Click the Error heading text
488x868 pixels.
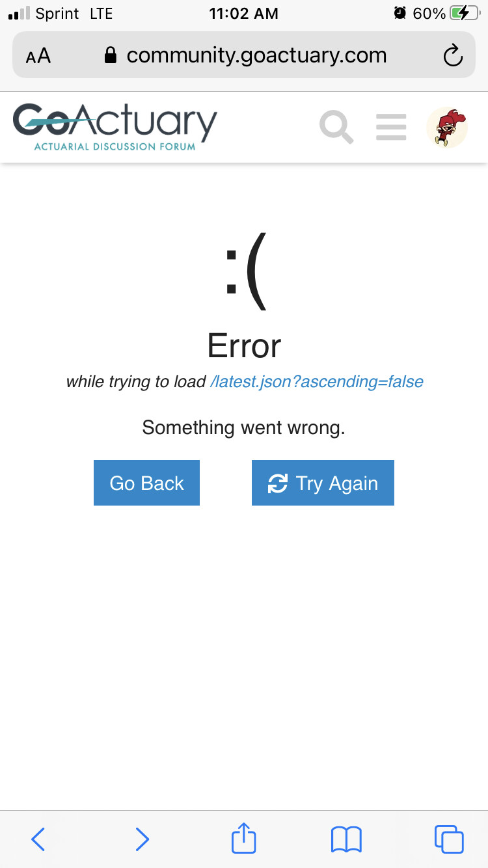tap(244, 346)
